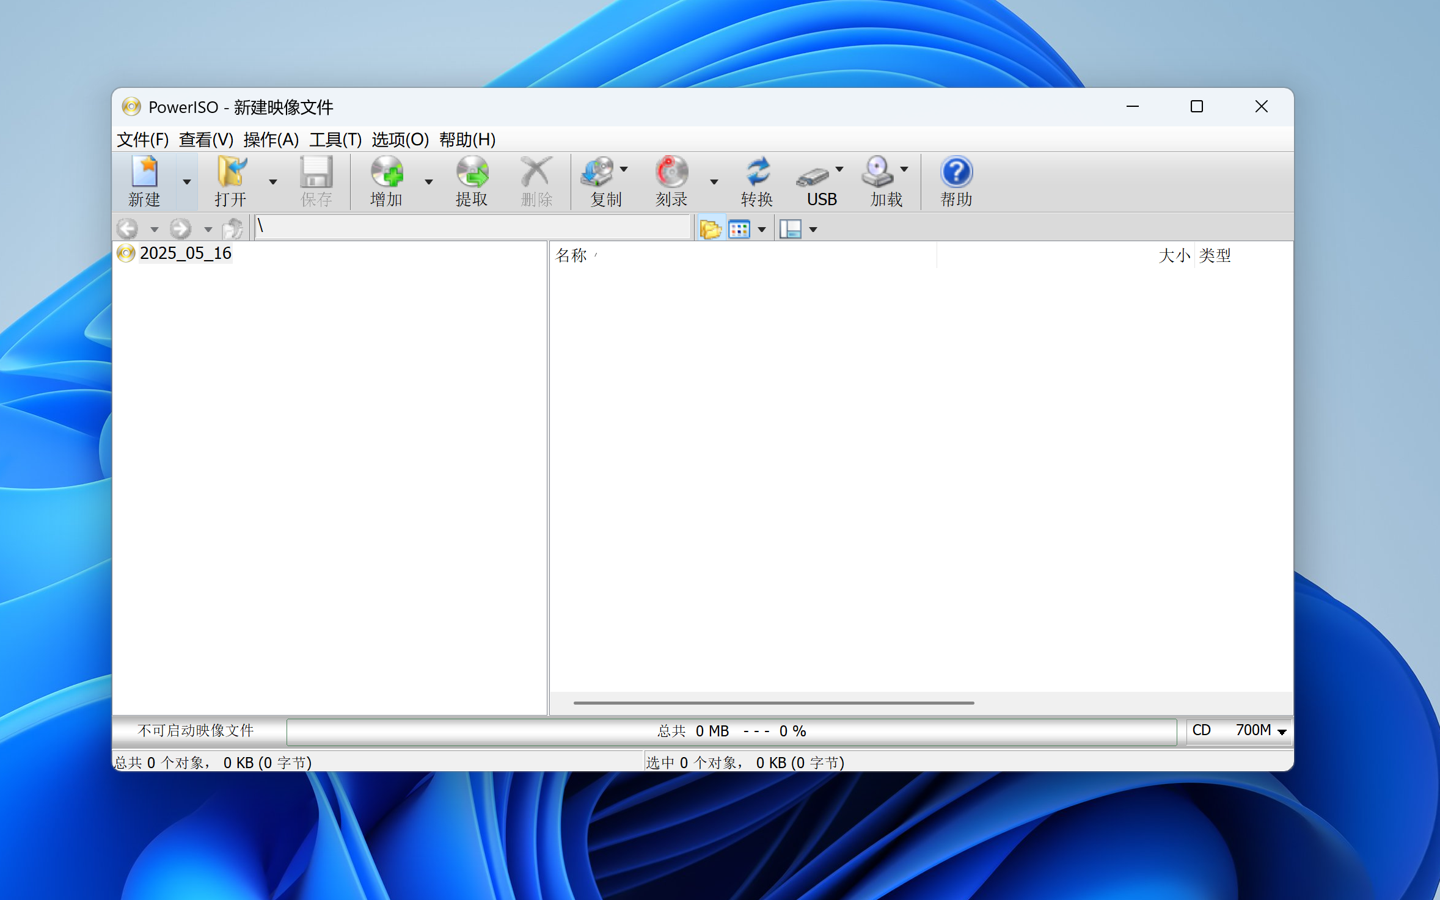Screen dimensions: 1440x900
Task: Open the view mode dropdown arrow
Action: click(762, 229)
